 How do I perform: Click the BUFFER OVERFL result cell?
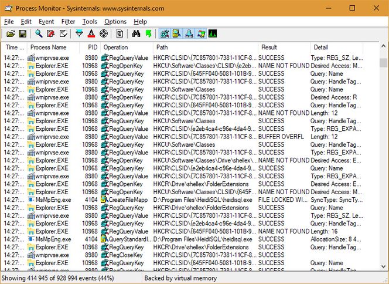click(281, 137)
